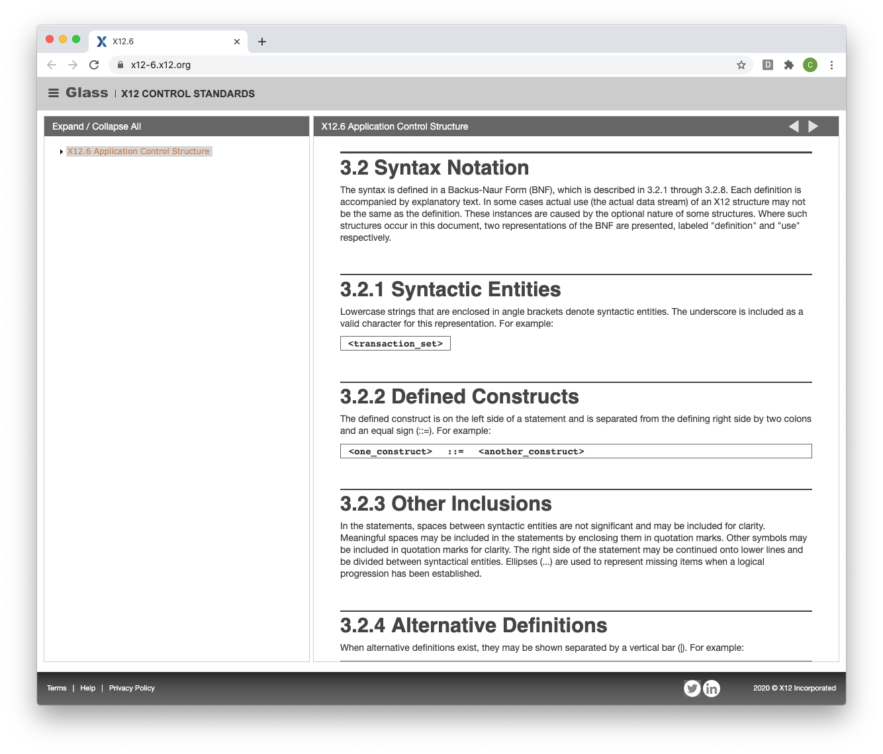Expand the X12.6 Application Control Structure tree node
This screenshot has height=754, width=883.
[x=62, y=151]
